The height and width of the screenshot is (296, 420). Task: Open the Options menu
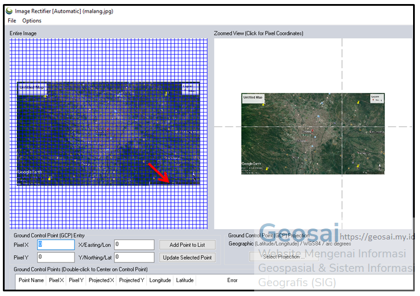[x=32, y=21]
